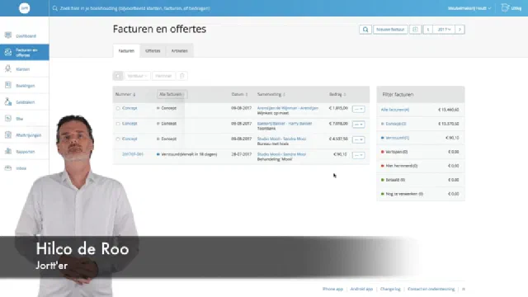Tick the checkbox of the Toonbank invoice
This screenshot has height=297, width=528.
[x=118, y=124]
